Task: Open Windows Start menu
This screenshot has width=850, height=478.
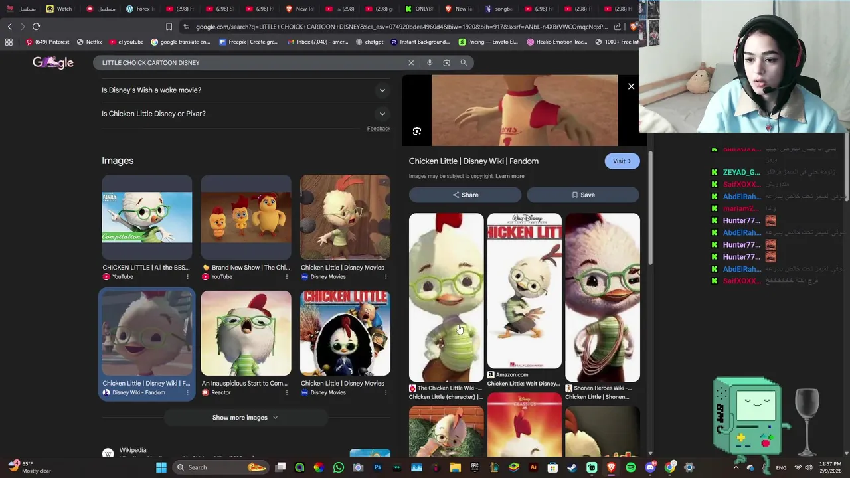Action: click(x=161, y=467)
